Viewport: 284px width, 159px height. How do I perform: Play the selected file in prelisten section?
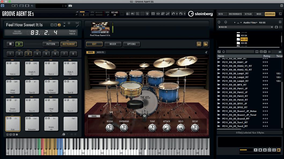[x=256, y=150]
